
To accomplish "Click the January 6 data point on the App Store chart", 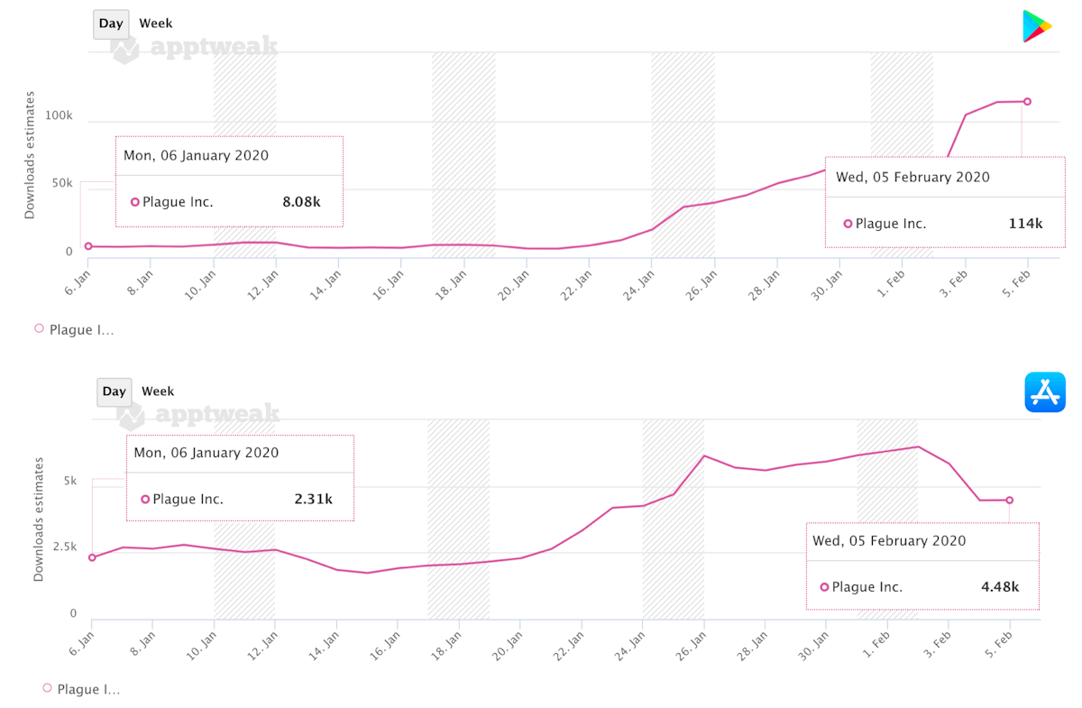I will (92, 558).
